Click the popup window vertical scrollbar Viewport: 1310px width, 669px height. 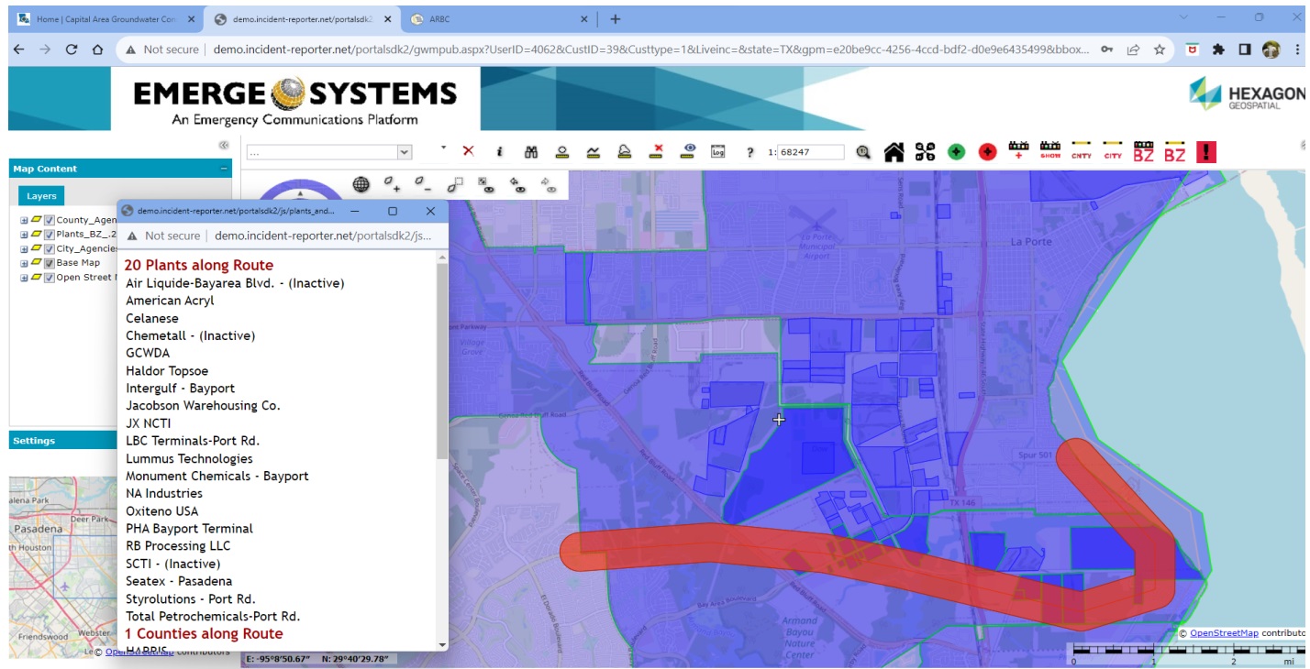coord(442,362)
